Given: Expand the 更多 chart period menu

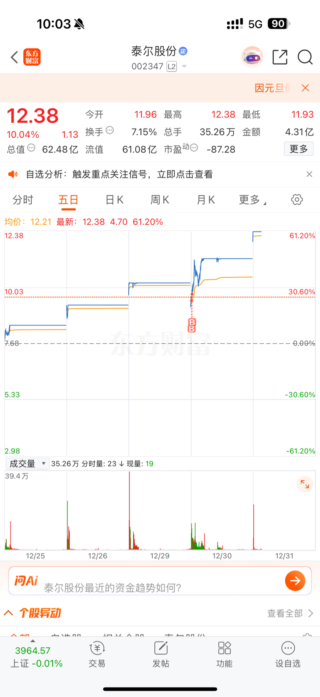Looking at the screenshot, I should [252, 200].
